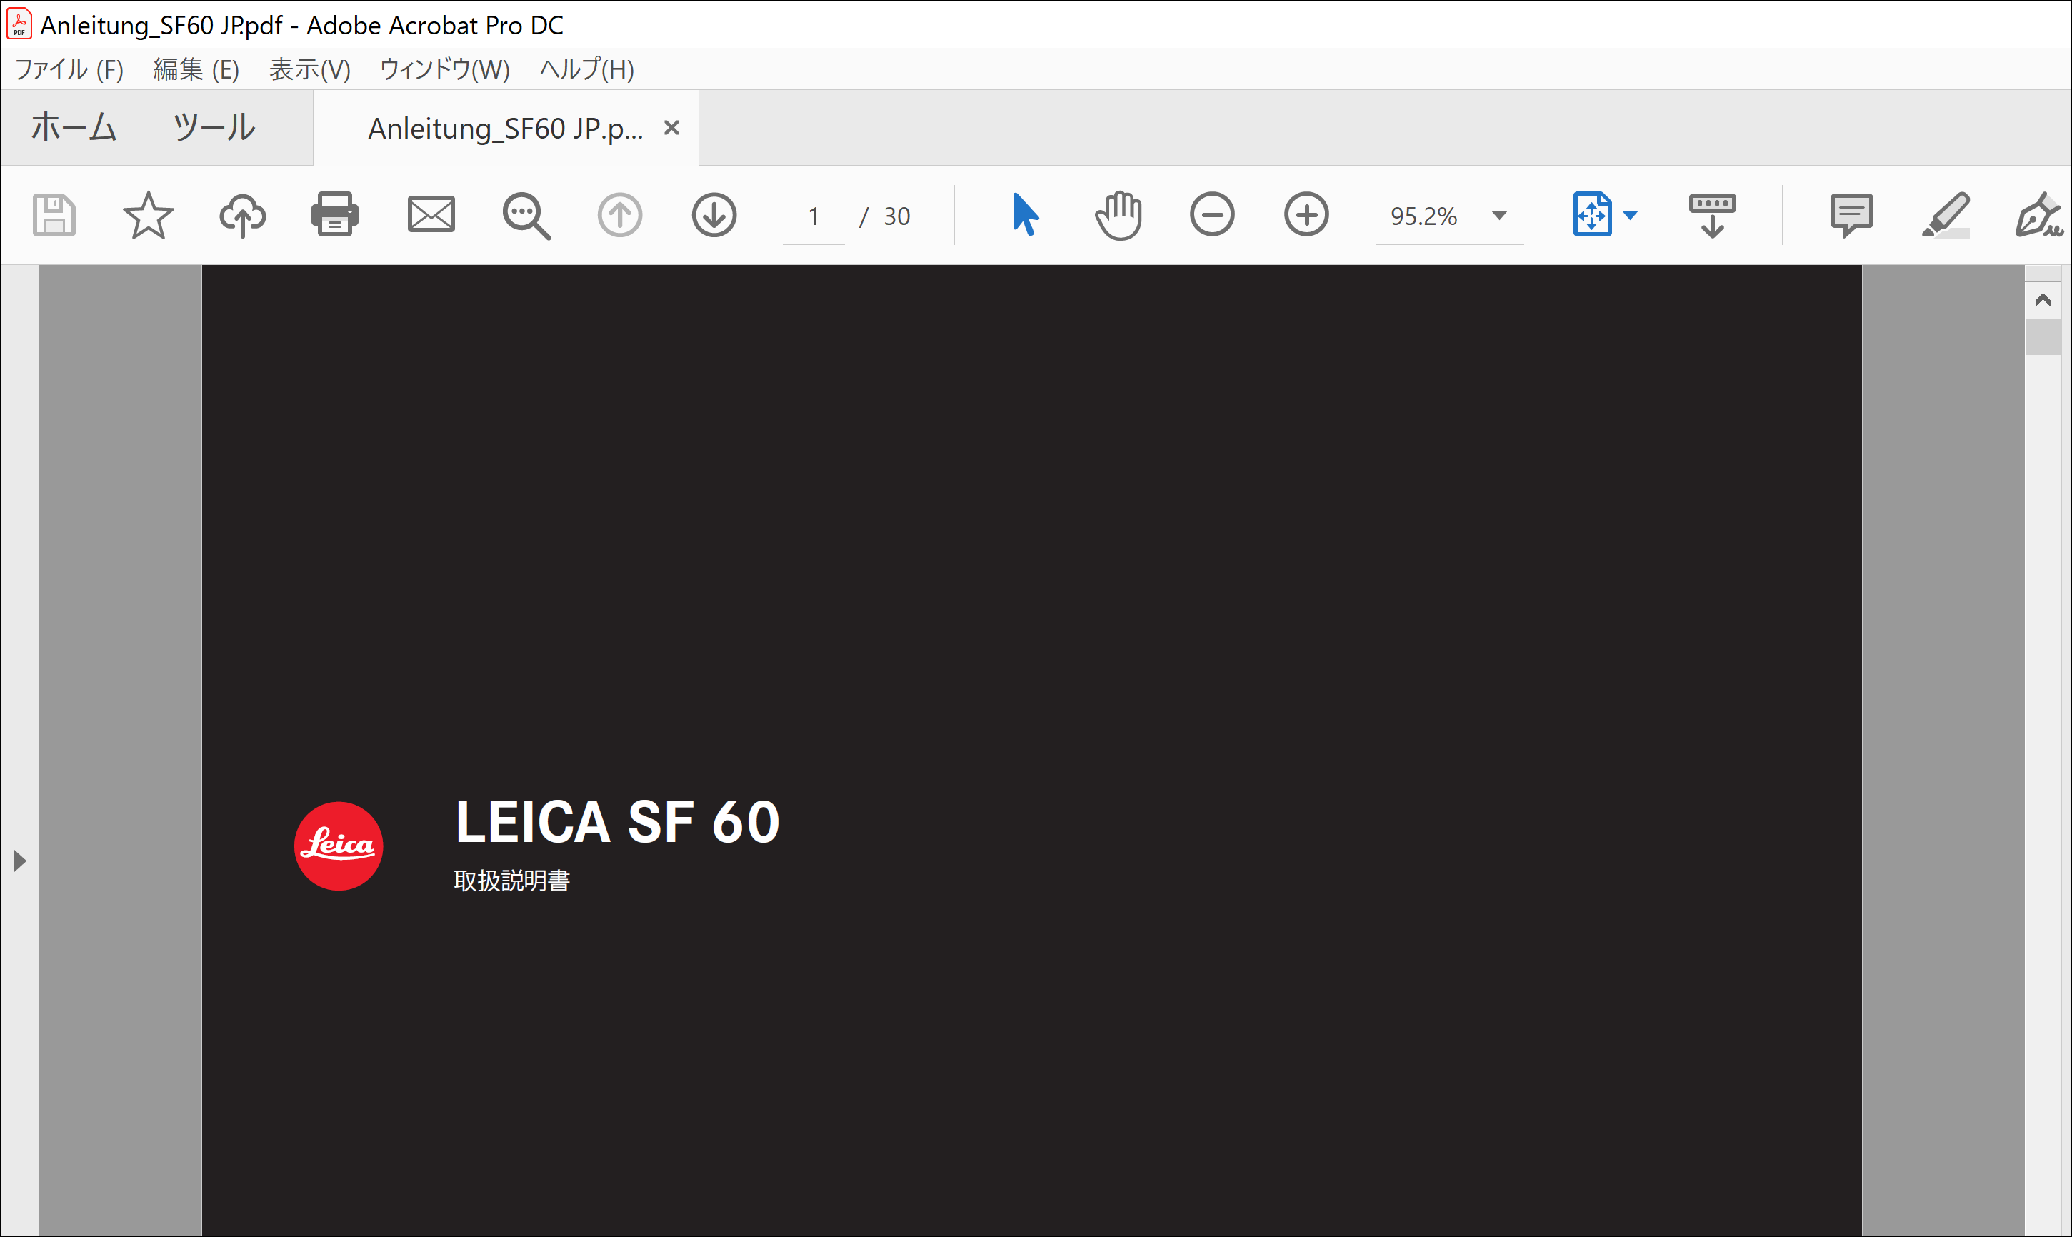
Task: Click the cloud upload icon
Action: point(243,215)
